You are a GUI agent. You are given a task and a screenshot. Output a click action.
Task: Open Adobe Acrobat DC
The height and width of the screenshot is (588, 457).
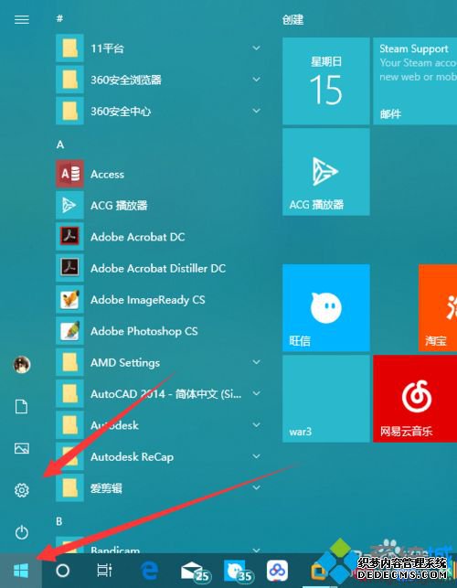pyautogui.click(x=159, y=237)
